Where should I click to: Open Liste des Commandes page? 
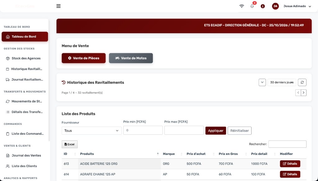(25, 134)
